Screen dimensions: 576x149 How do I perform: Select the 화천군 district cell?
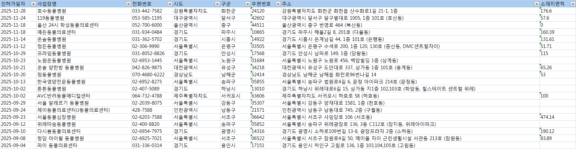coord(236,11)
